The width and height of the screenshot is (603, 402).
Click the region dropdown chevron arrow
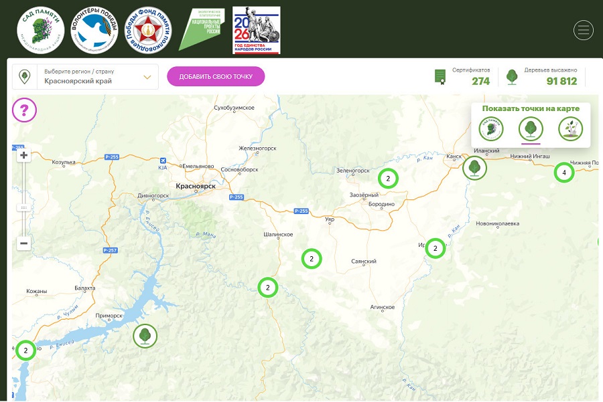coord(147,77)
